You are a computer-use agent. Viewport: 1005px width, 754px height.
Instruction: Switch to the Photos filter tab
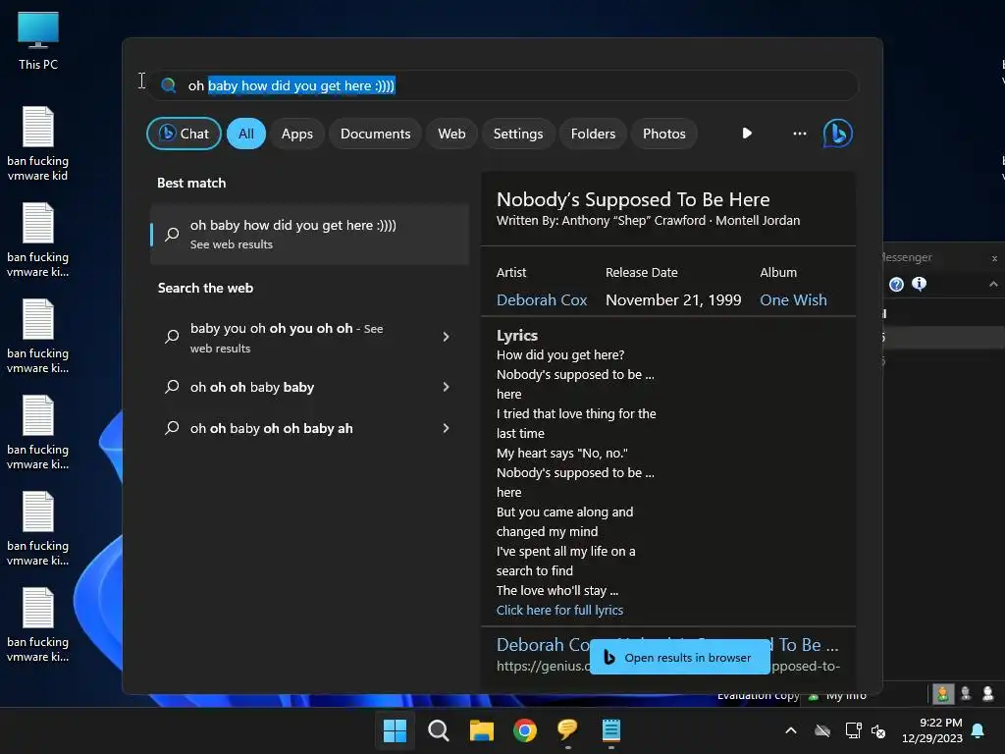(x=664, y=134)
